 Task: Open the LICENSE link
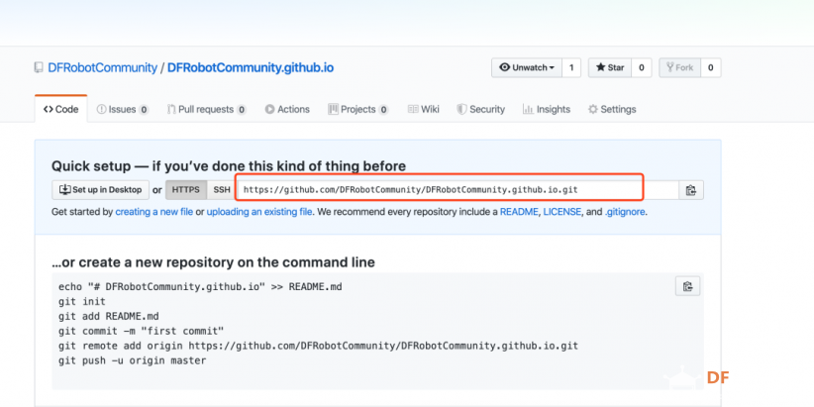point(562,212)
